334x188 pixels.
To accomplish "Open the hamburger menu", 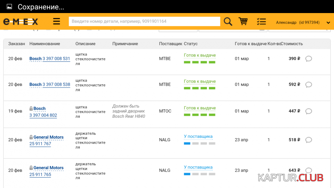I will click(56, 21).
